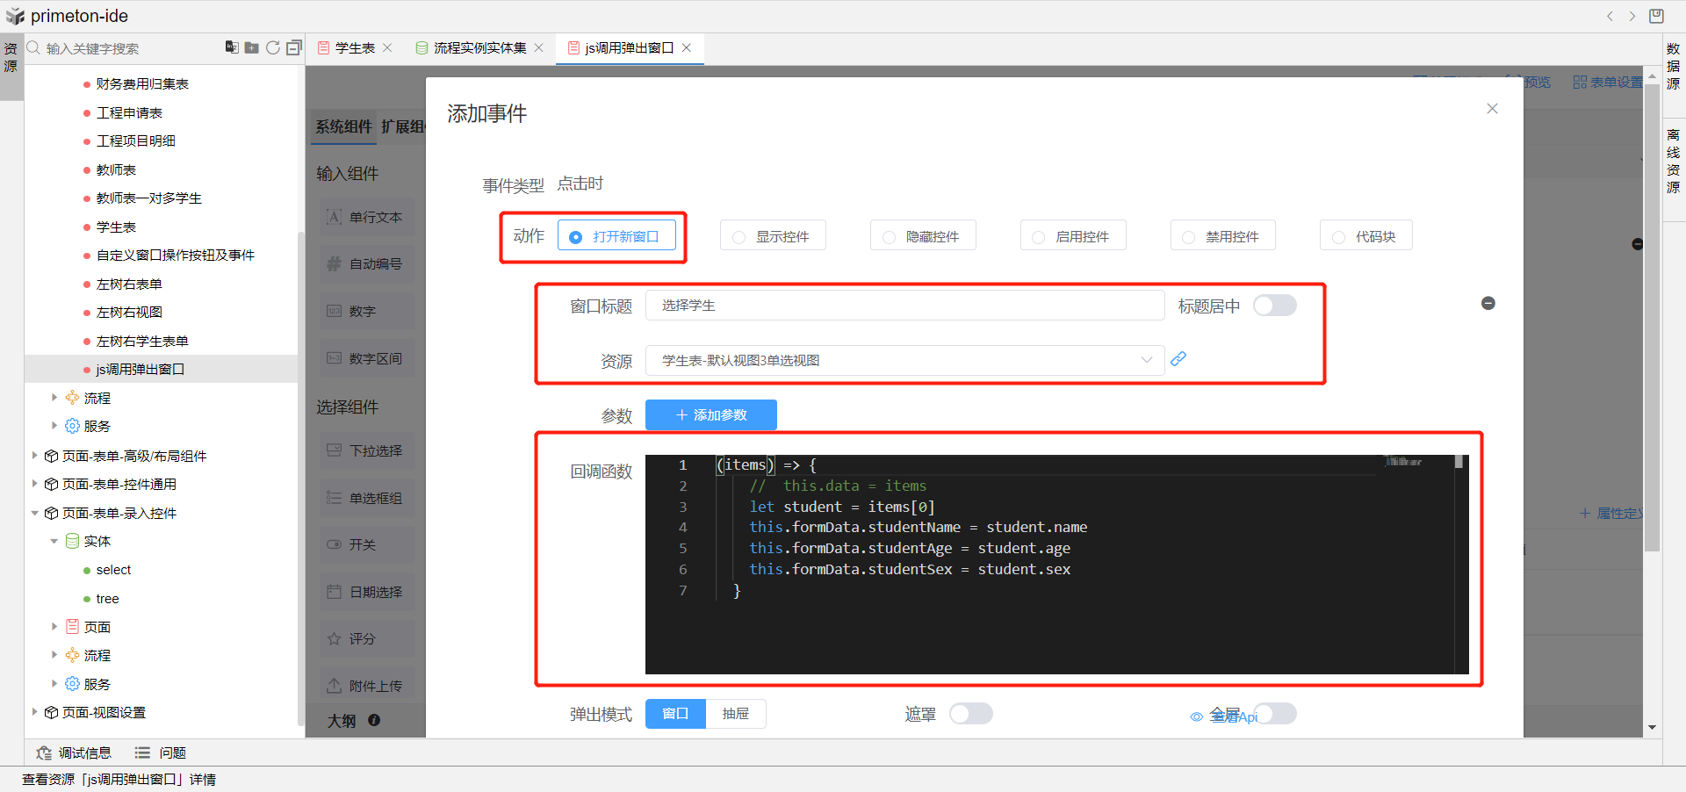Click the collapse all icon in resource toolbar

(x=294, y=47)
